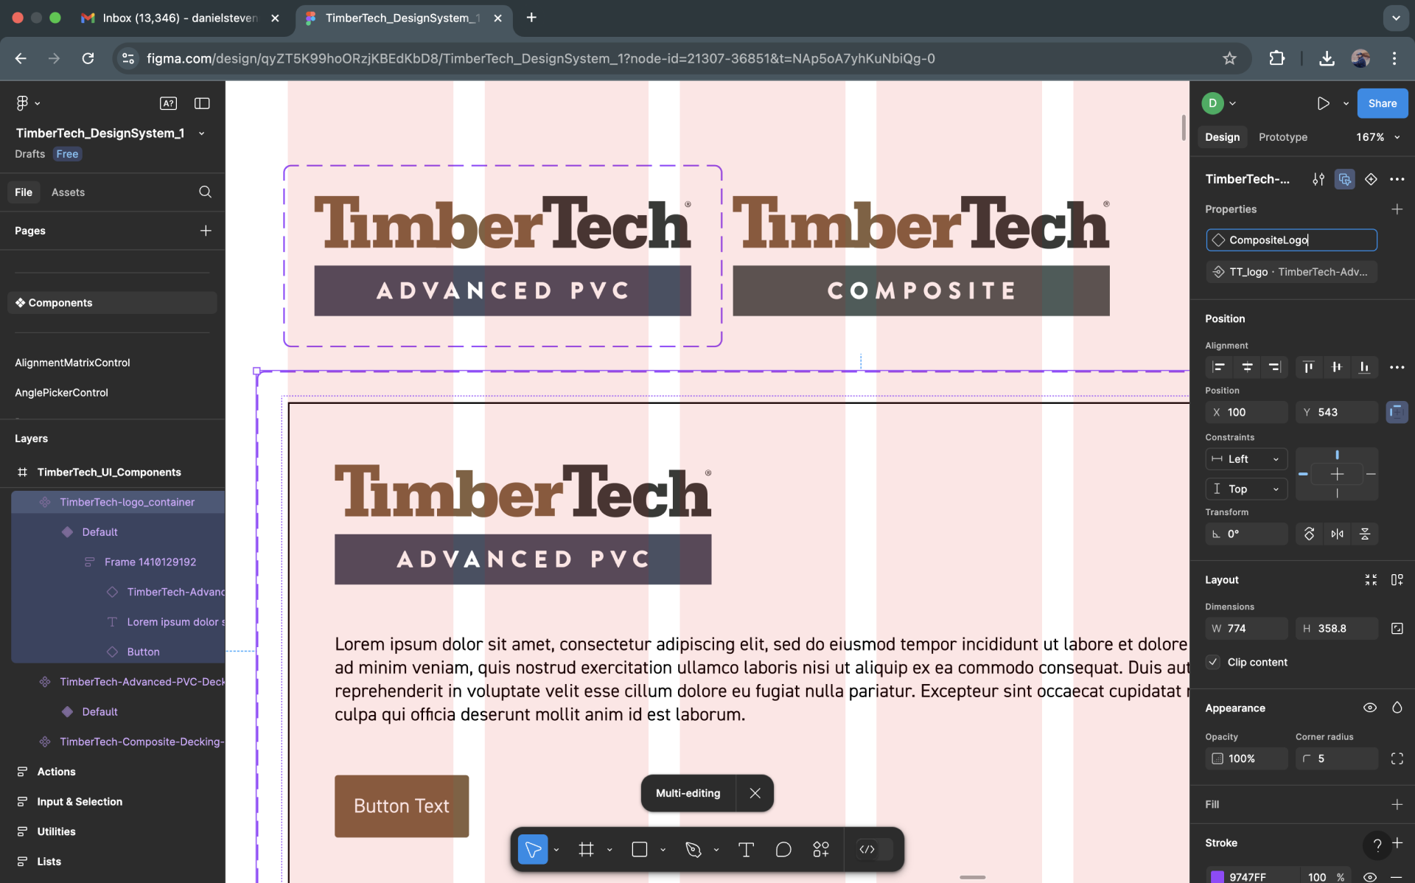Collapse the left sidebar panel icon
Viewport: 1415px width, 883px height.
click(x=202, y=103)
